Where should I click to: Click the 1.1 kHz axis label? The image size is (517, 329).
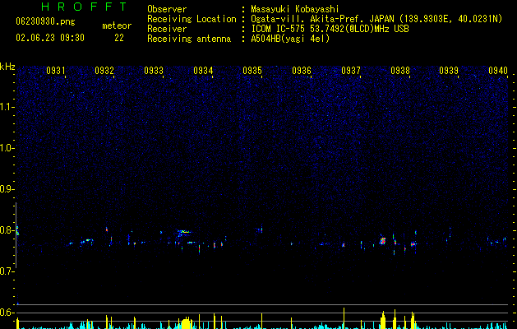(x=7, y=107)
